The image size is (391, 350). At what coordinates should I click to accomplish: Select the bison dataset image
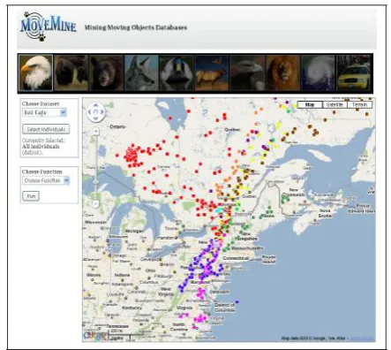71,72
